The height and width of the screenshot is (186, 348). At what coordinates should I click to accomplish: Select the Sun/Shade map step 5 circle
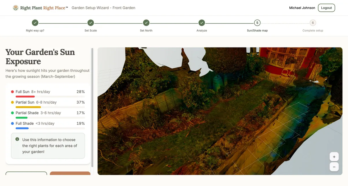click(257, 23)
